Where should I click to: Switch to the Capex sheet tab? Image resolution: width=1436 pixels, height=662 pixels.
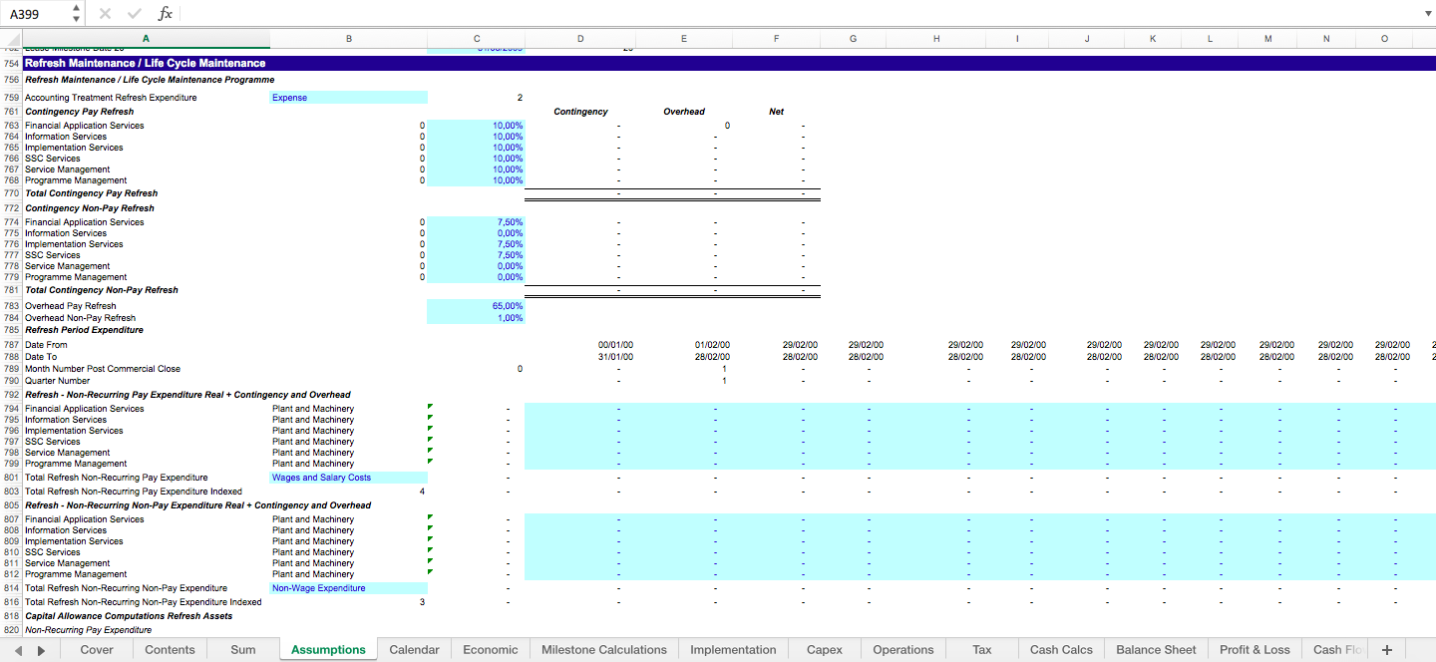click(x=825, y=650)
